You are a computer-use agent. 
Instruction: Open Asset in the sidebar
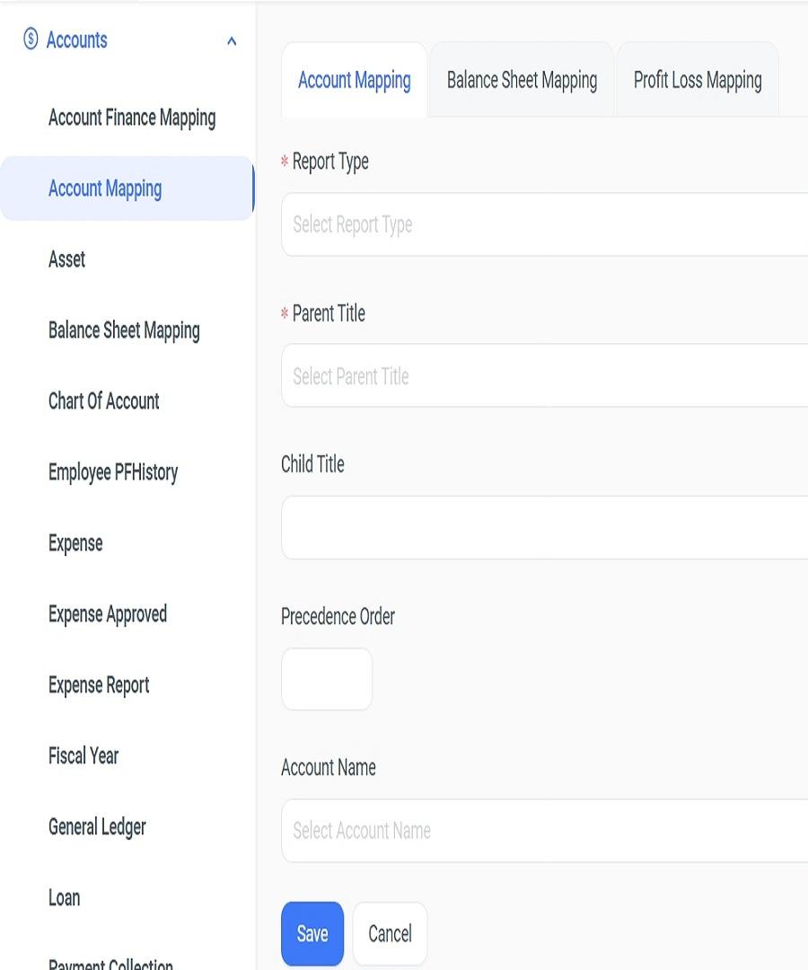point(67,260)
